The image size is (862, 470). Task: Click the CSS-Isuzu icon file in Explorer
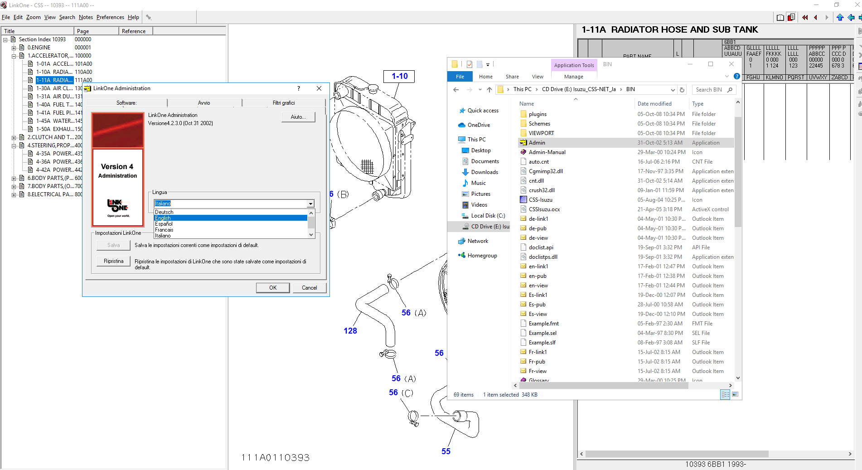click(523, 200)
